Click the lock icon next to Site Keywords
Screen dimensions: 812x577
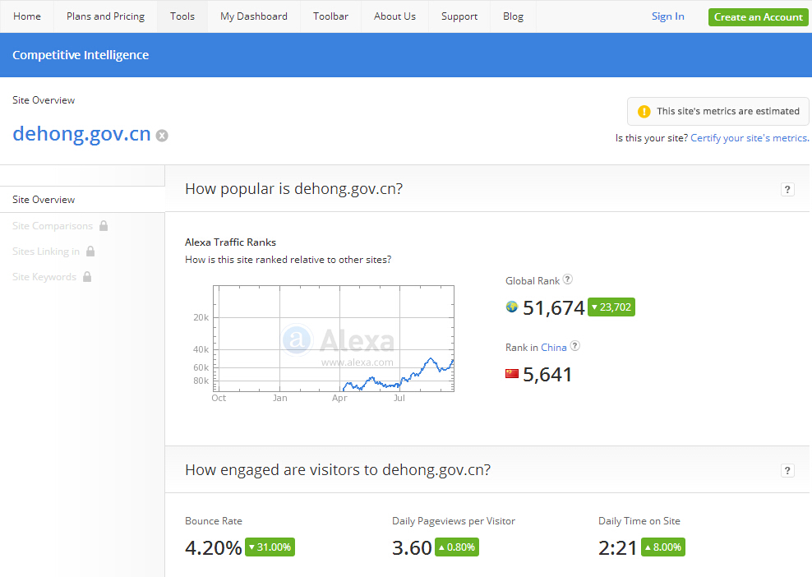(87, 277)
